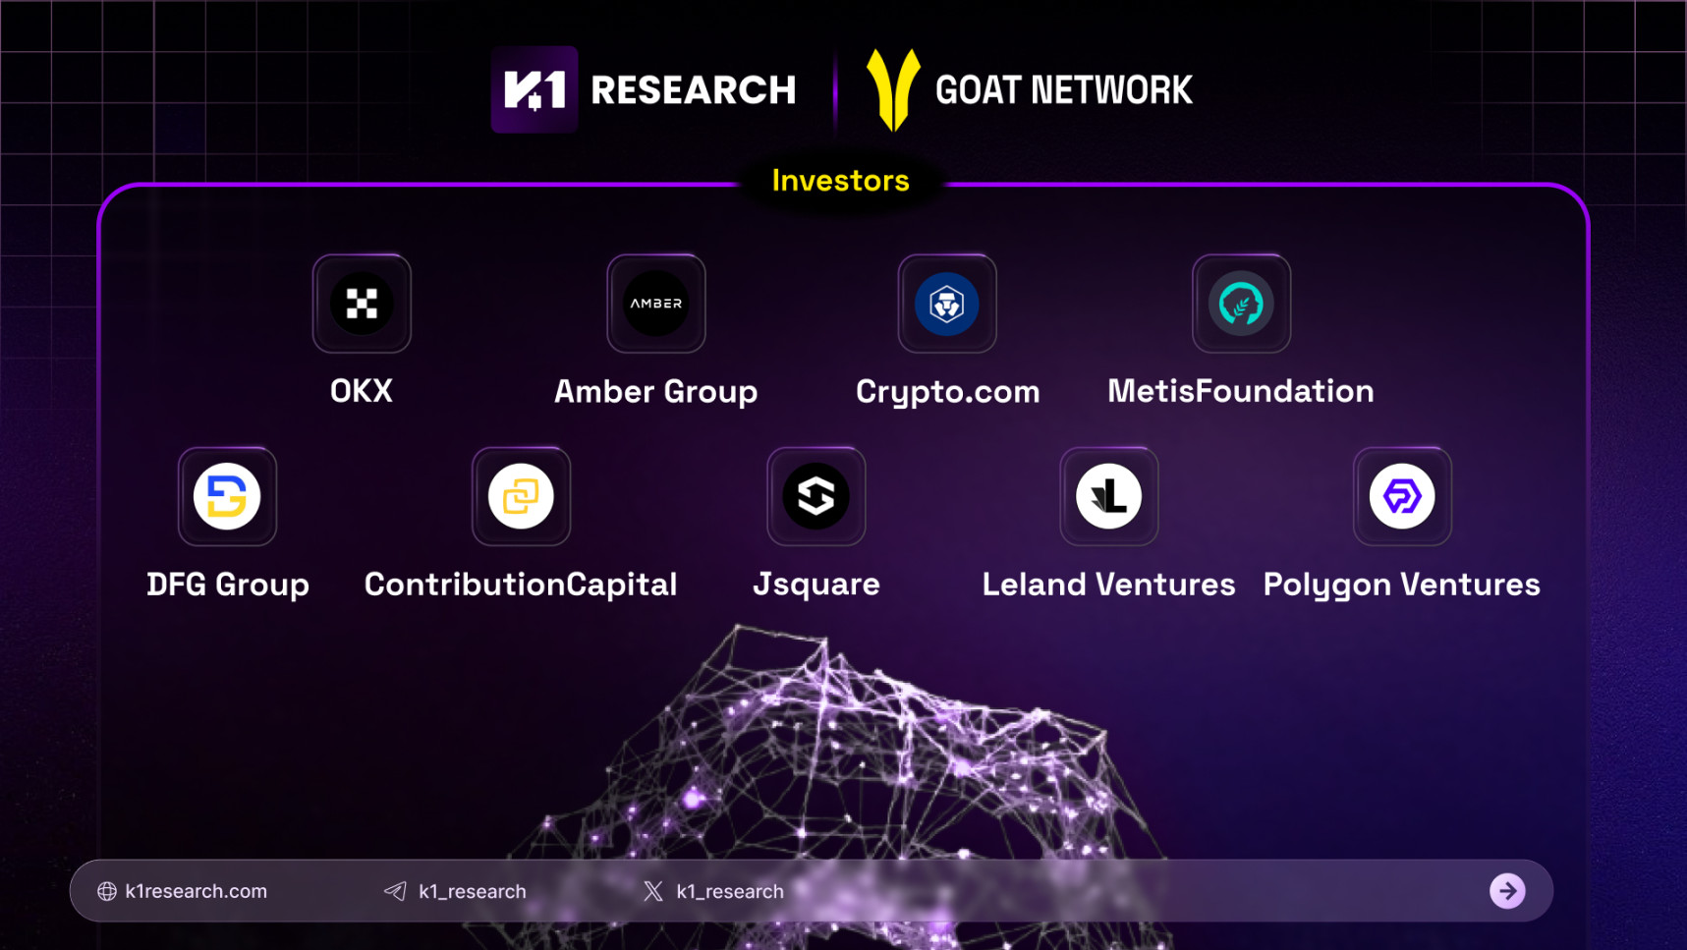The image size is (1687, 950).
Task: Click the Crypto.com logo icon
Action: 947,304
